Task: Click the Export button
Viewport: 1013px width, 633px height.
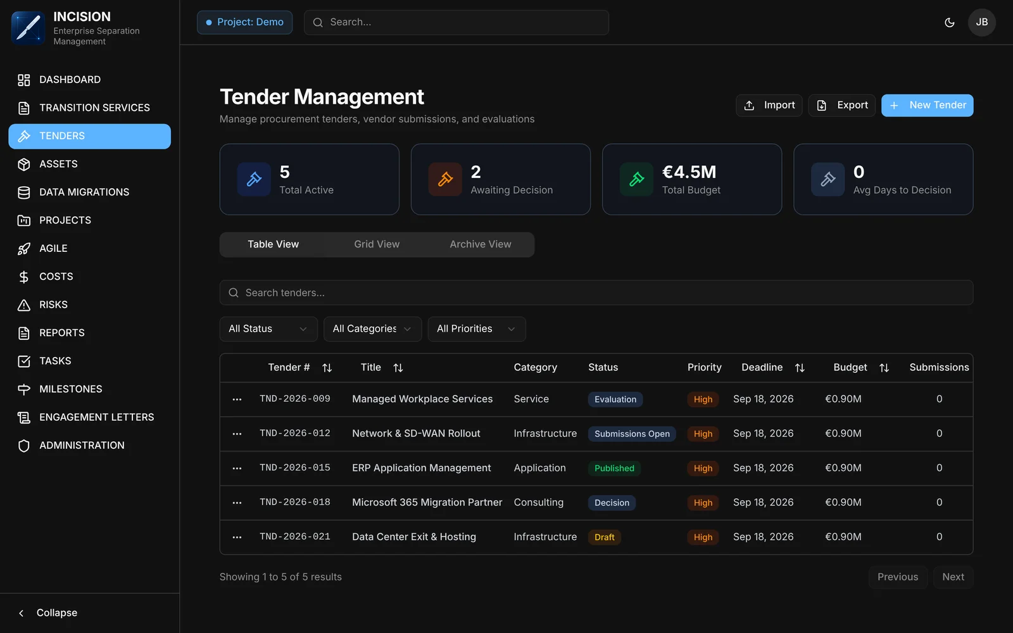Action: [x=842, y=105]
